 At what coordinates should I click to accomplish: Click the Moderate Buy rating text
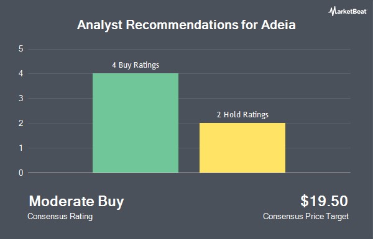coord(76,202)
